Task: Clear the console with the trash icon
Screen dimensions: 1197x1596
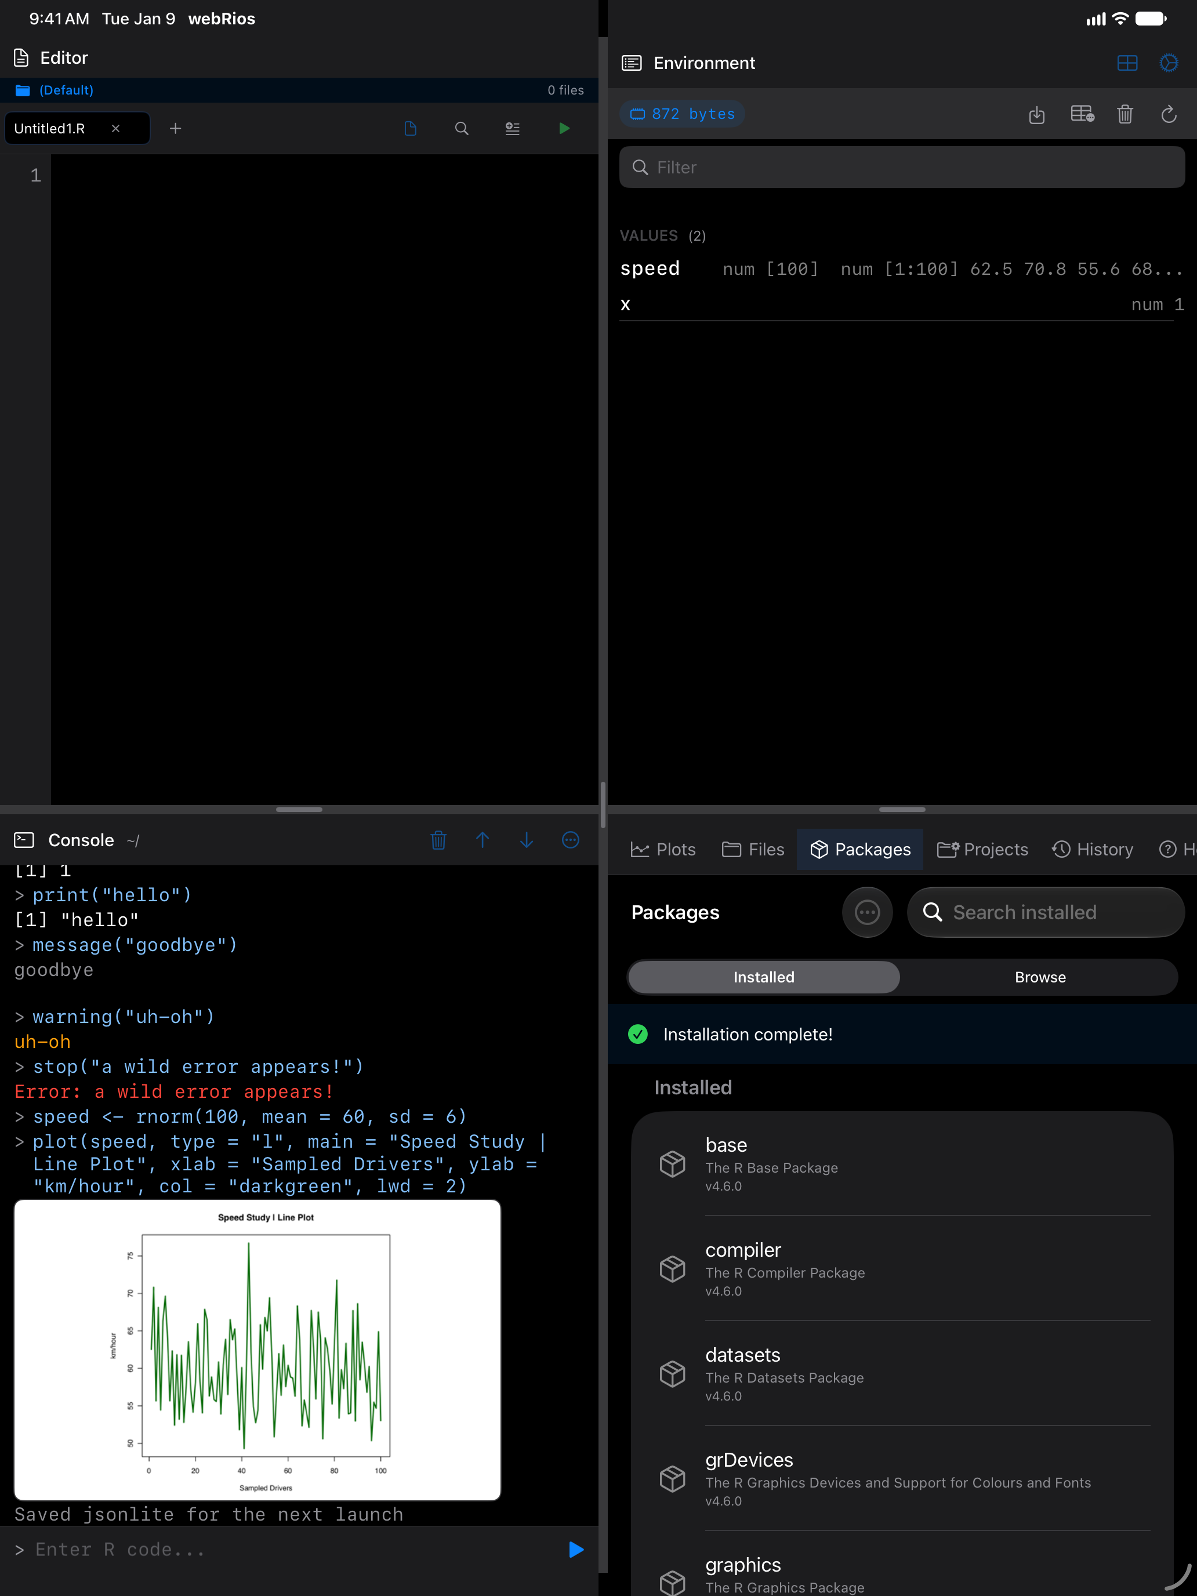Action: point(438,840)
